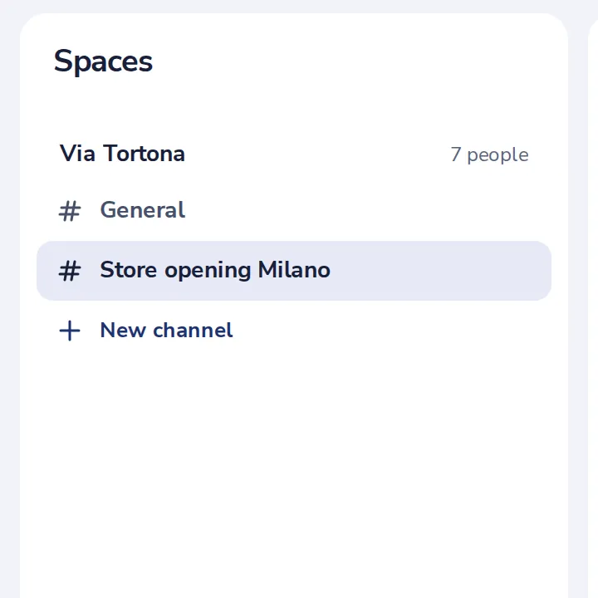Image resolution: width=598 pixels, height=598 pixels.
Task: Select the Store opening Milano channel
Action: click(x=294, y=271)
